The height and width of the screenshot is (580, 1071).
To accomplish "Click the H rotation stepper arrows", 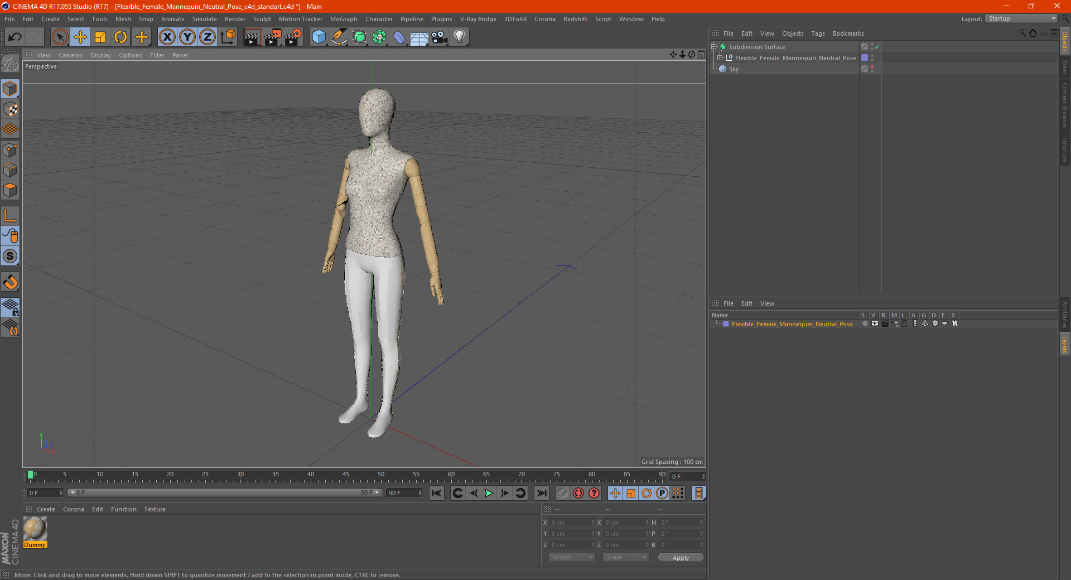I will 701,523.
